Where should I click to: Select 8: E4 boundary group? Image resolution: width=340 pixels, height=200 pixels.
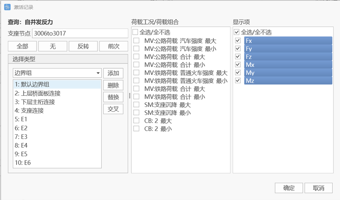[x=57, y=145]
